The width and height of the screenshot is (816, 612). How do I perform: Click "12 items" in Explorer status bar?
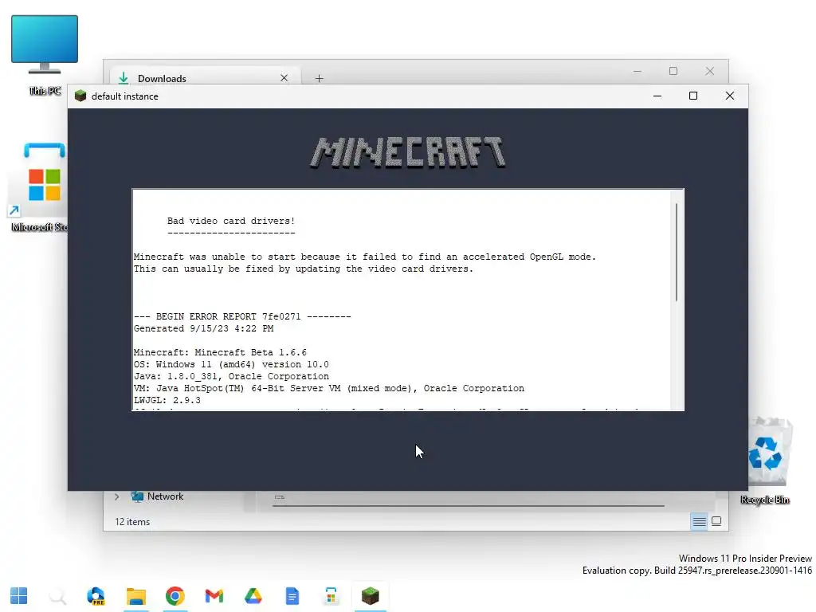click(132, 521)
